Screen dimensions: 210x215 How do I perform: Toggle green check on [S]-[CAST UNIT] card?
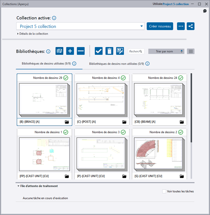click(181, 132)
